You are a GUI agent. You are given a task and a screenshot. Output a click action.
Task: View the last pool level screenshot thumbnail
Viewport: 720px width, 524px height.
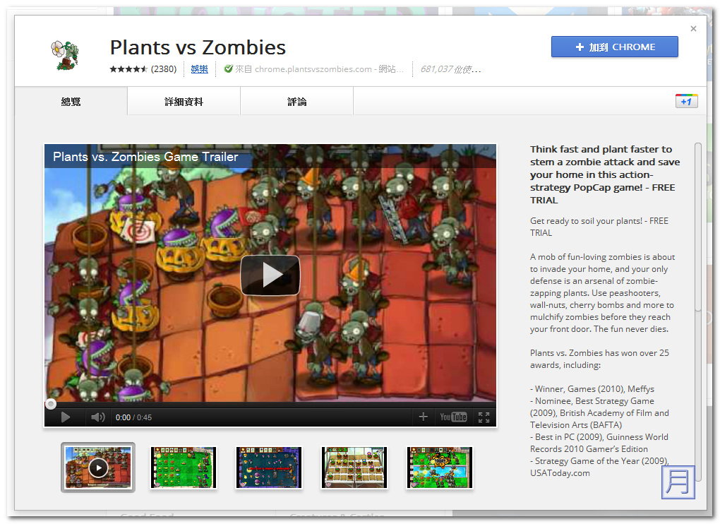click(x=439, y=467)
